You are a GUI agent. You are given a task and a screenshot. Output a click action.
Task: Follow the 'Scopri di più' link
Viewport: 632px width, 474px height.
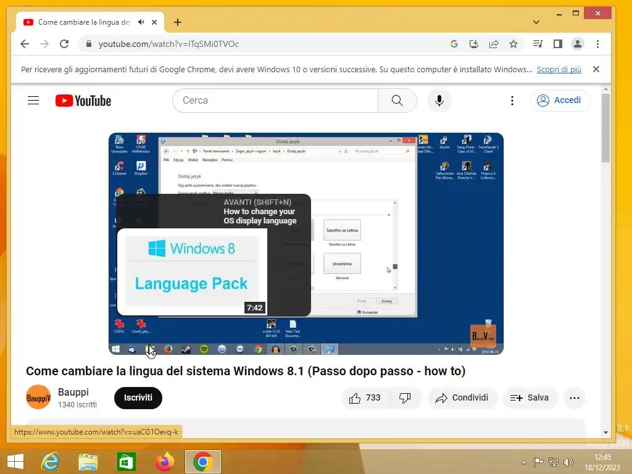(559, 69)
